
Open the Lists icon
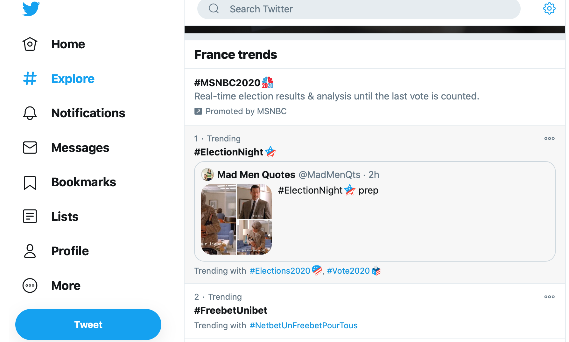(x=30, y=216)
